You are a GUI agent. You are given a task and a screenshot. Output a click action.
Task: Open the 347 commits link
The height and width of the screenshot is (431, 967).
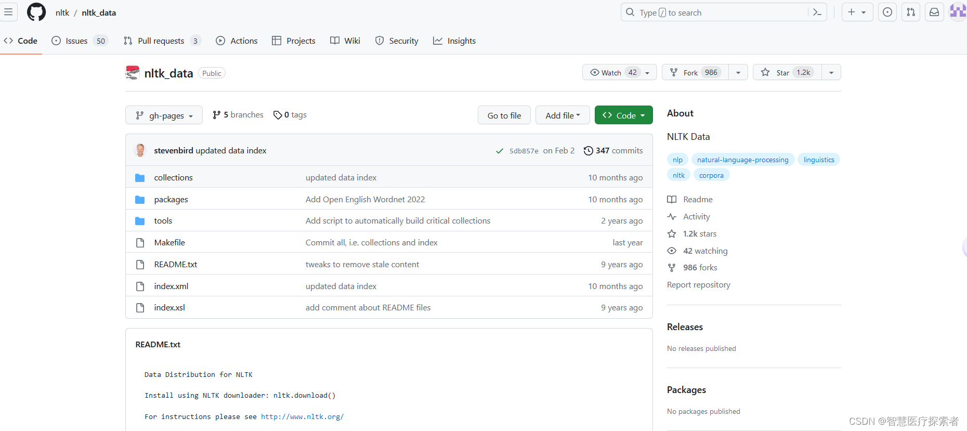point(613,151)
